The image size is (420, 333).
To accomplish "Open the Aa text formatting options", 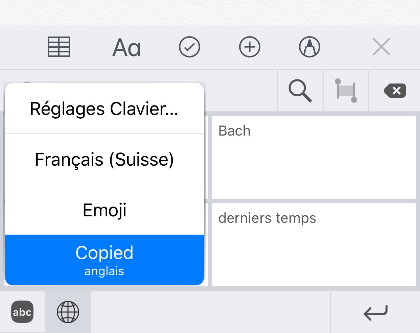I will [x=126, y=47].
